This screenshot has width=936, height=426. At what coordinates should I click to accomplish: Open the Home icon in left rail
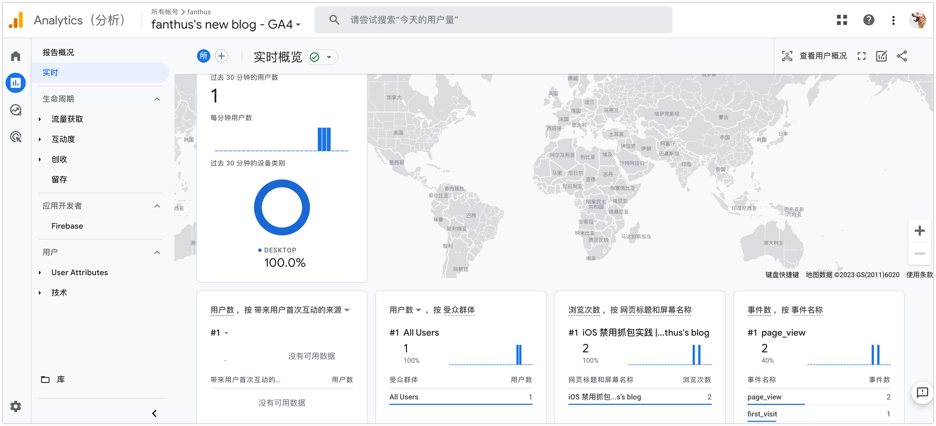point(16,56)
